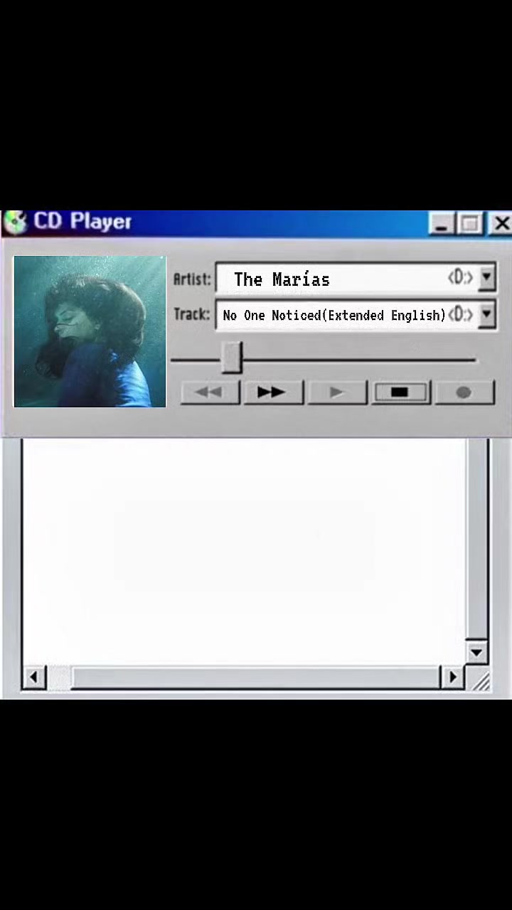Click the vertical scrollbar down arrow

[476, 652]
